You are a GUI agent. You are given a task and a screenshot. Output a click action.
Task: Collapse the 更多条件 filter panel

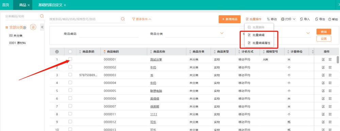point(142,19)
